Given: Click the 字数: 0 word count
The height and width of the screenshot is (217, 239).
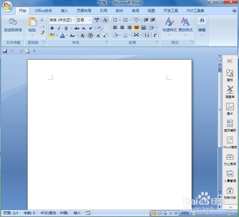Looking at the screenshot, I should coord(29,213).
